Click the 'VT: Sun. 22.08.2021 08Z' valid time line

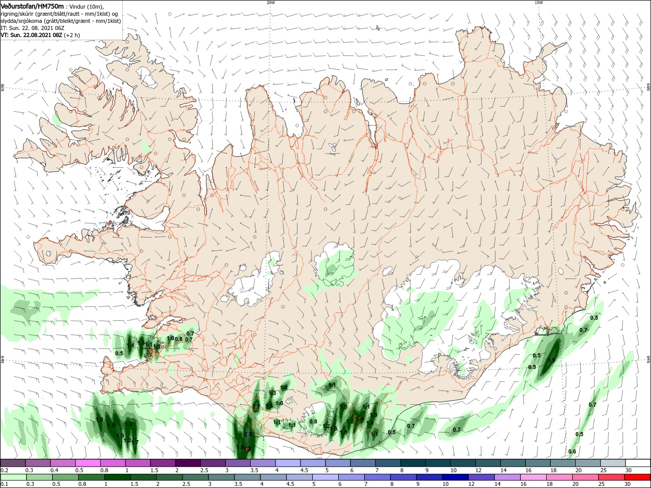point(32,35)
